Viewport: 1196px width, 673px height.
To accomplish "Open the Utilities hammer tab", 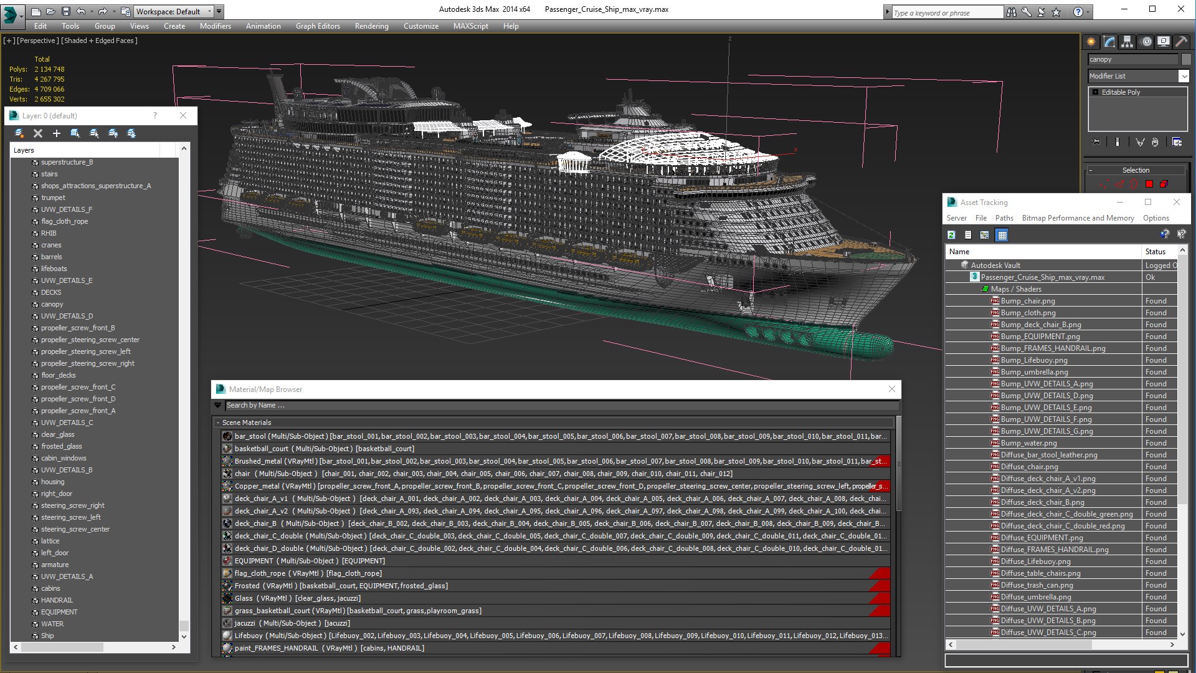I will point(1181,42).
